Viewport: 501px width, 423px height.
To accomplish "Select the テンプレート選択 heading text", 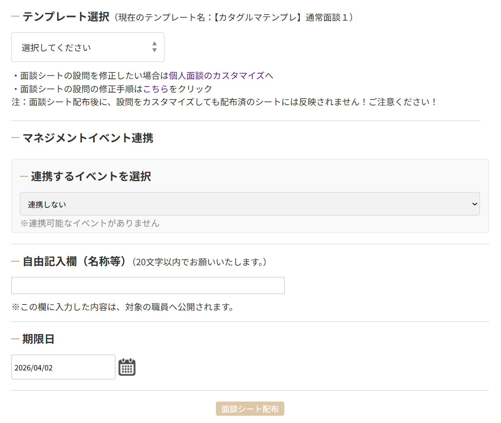I will tap(66, 17).
